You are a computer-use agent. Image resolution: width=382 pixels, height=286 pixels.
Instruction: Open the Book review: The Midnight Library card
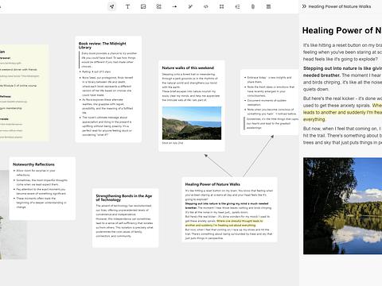coord(108,89)
